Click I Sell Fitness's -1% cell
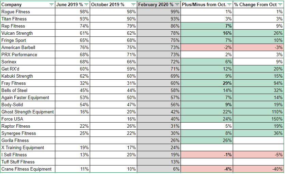Image resolution: width=285 pixels, height=174 pixels. coord(228,155)
